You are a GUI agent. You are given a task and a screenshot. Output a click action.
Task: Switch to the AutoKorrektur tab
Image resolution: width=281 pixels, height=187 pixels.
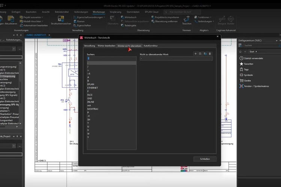click(x=151, y=46)
